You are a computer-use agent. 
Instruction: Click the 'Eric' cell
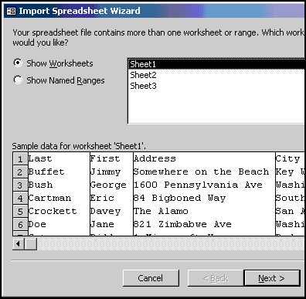click(111, 198)
